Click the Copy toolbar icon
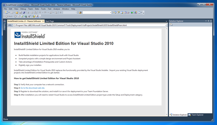The height and width of the screenshot is (125, 217). tap(32, 12)
